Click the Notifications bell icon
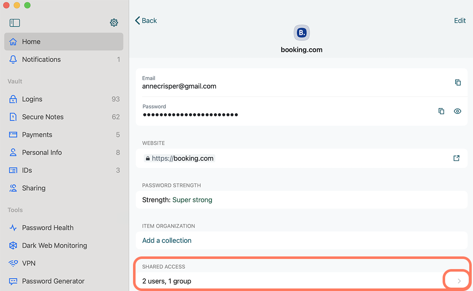 coord(13,59)
